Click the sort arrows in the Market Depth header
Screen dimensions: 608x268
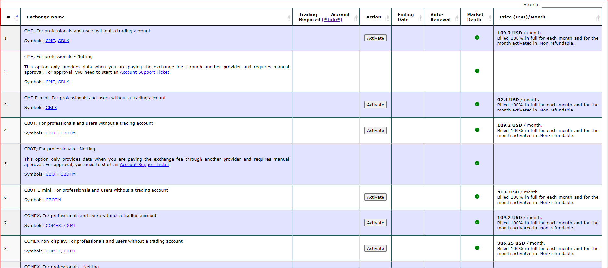489,18
